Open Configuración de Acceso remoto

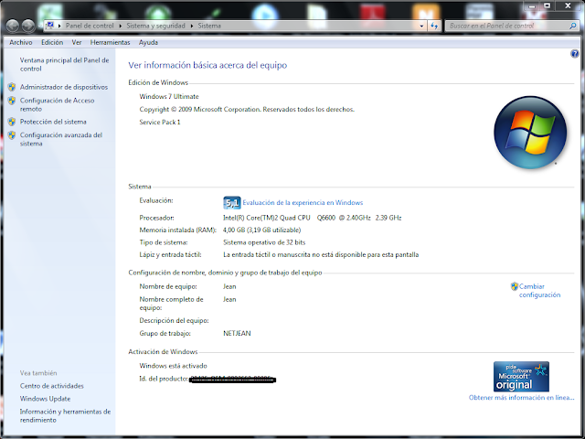(x=57, y=104)
